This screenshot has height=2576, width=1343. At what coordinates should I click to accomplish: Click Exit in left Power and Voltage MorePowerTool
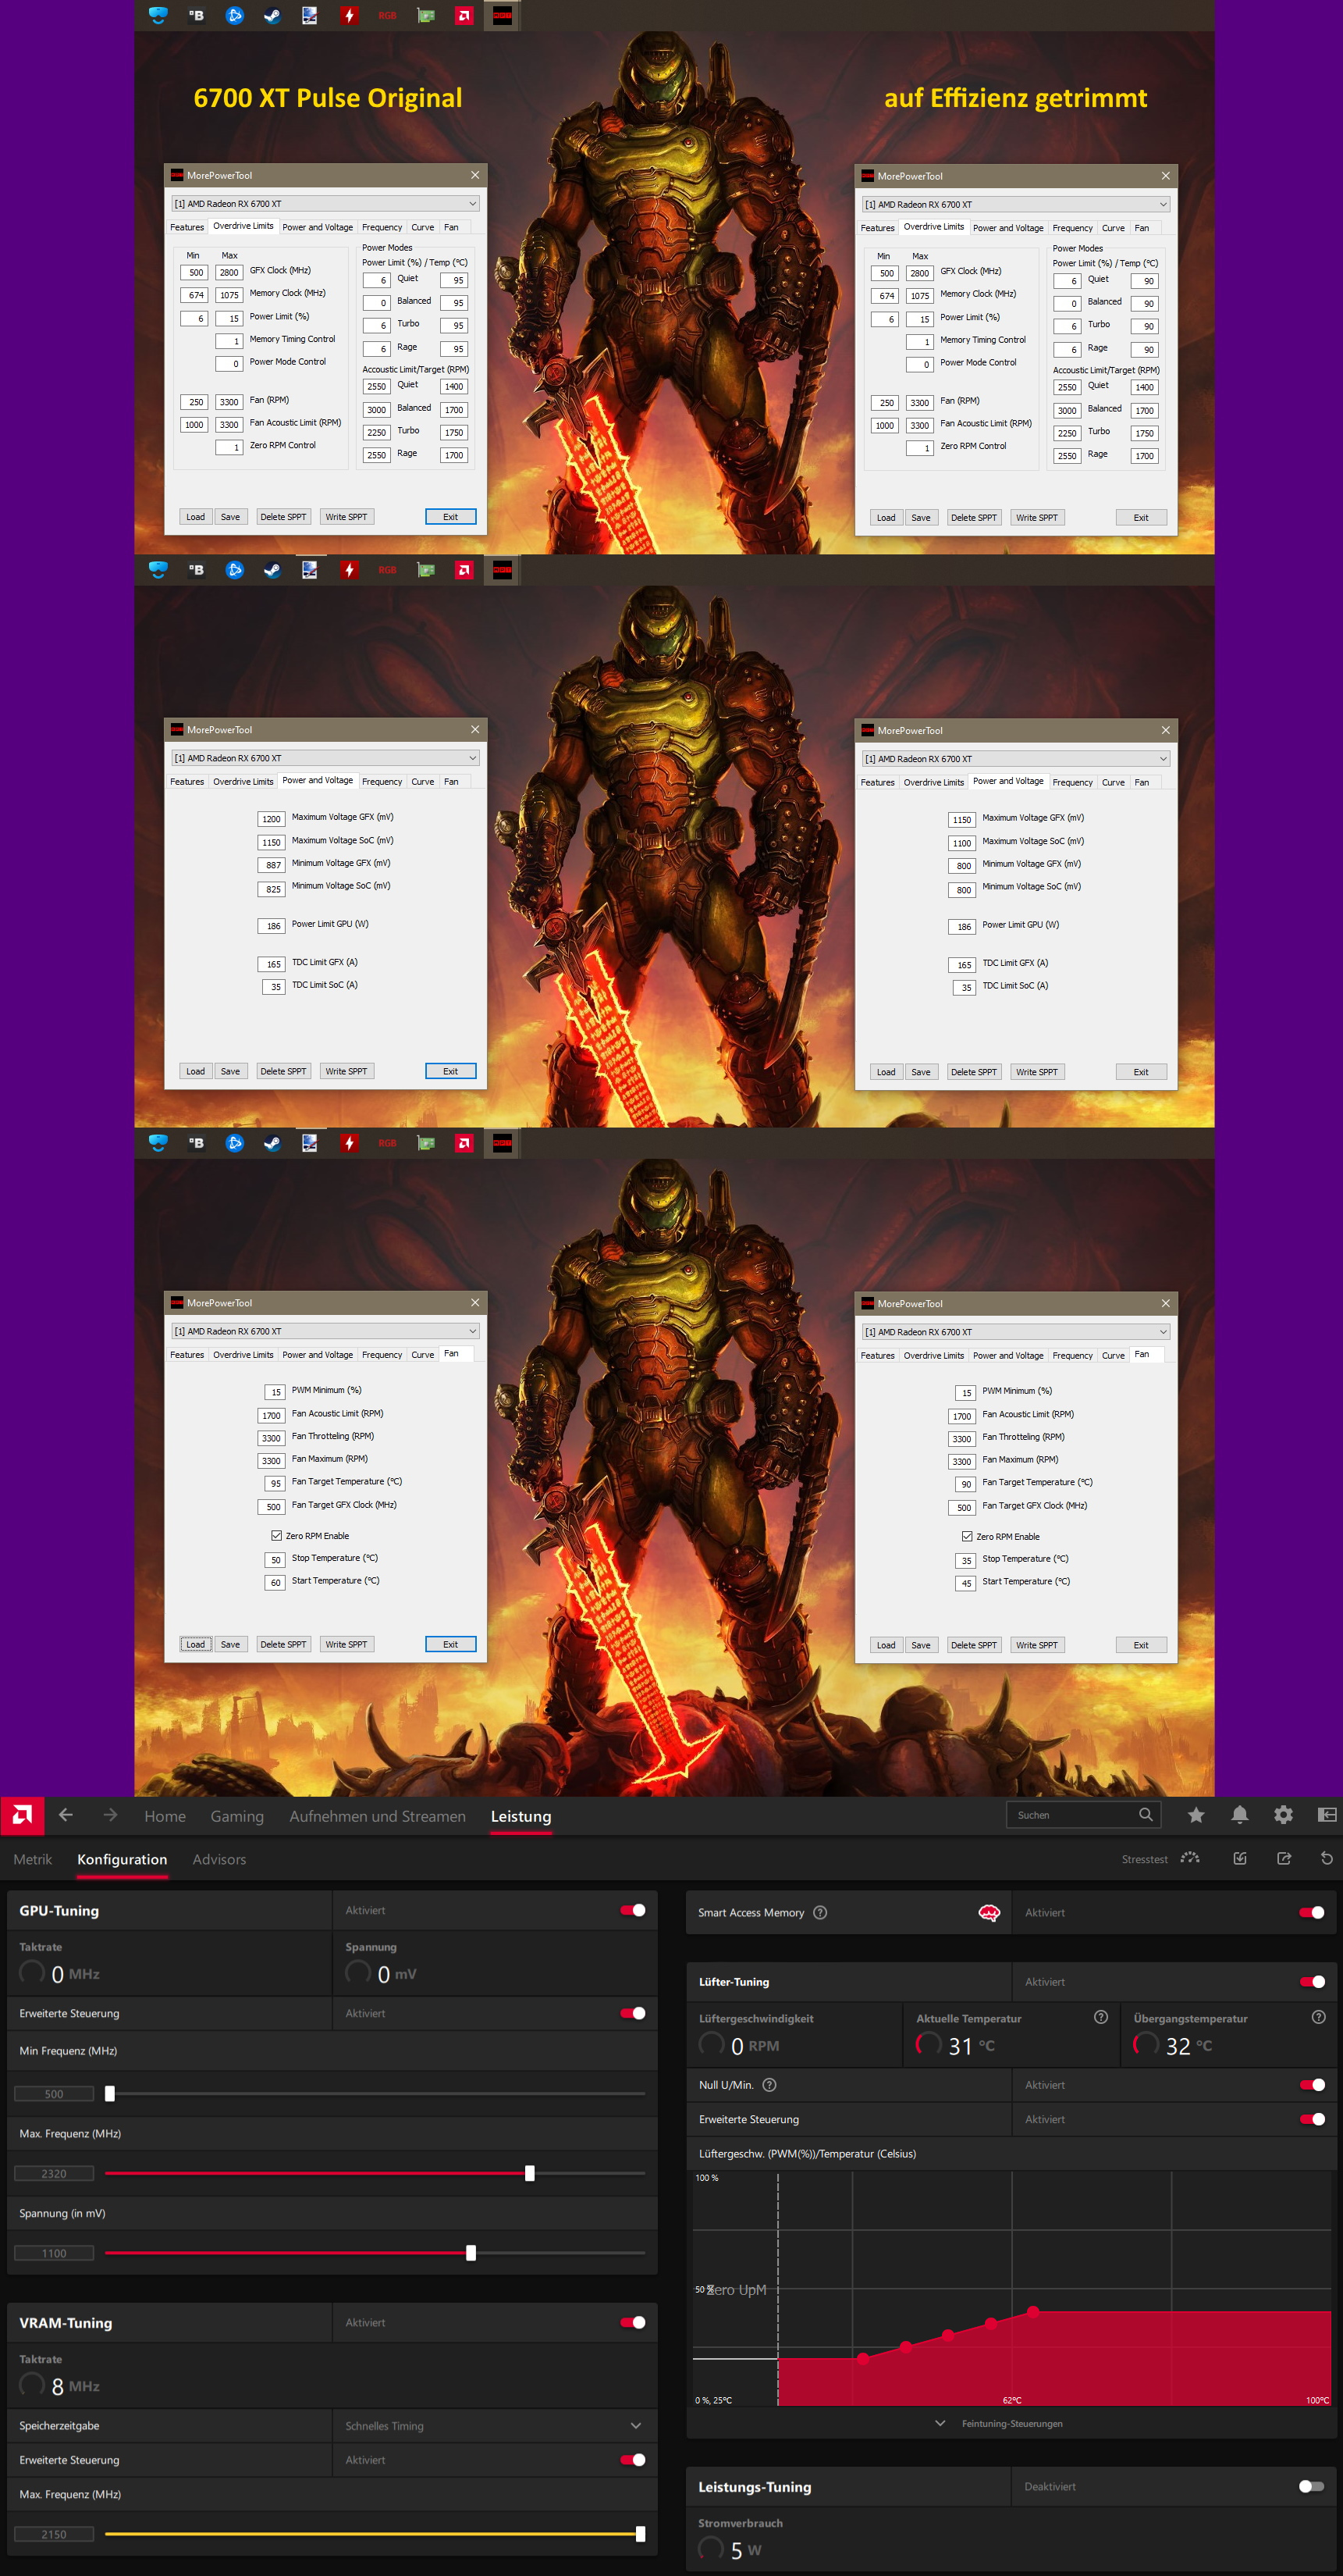click(451, 1071)
